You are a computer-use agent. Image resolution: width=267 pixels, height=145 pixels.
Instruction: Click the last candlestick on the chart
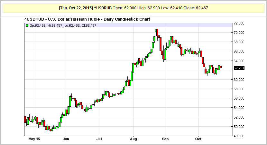(222, 68)
